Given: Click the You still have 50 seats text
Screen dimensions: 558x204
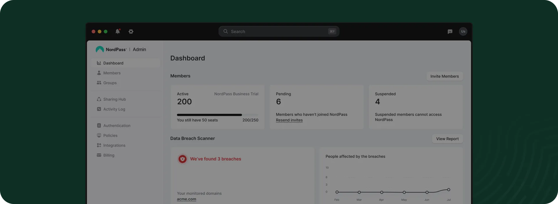Looking at the screenshot, I should tap(197, 120).
